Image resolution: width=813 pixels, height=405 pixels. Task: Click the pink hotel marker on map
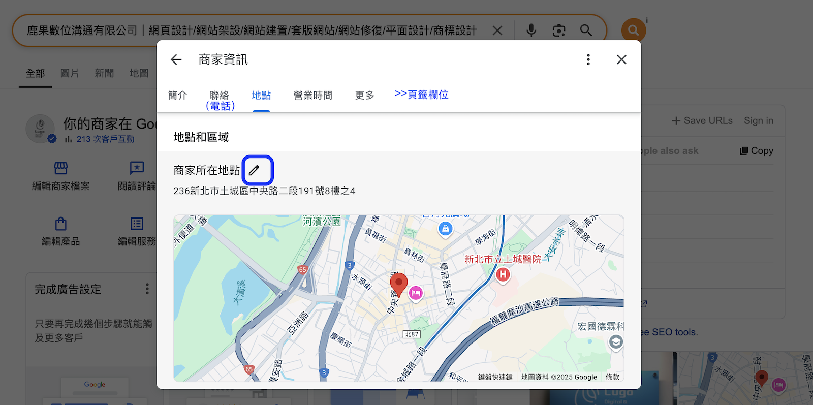(x=416, y=293)
